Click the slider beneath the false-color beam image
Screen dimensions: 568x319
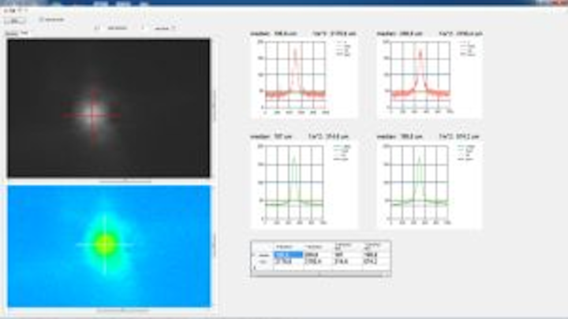[122, 310]
